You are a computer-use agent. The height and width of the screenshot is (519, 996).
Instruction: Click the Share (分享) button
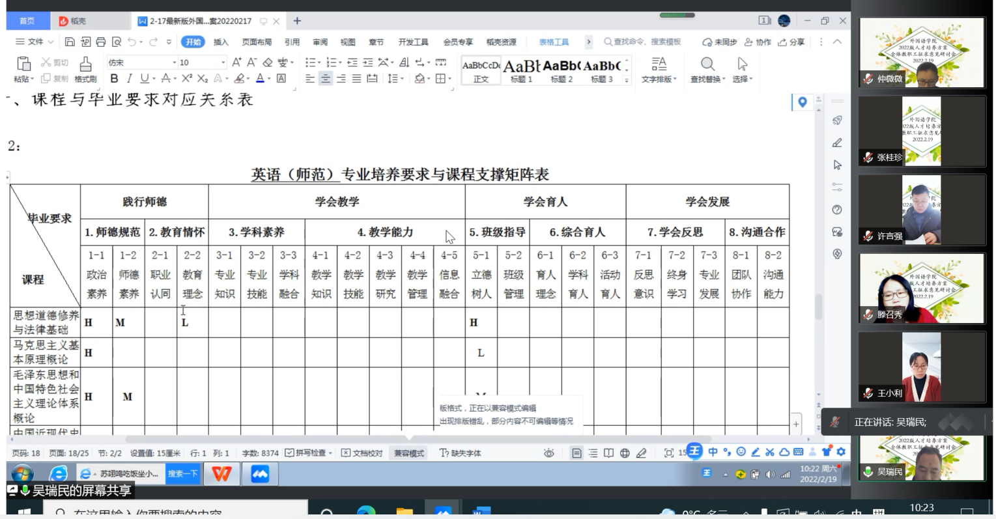point(791,42)
